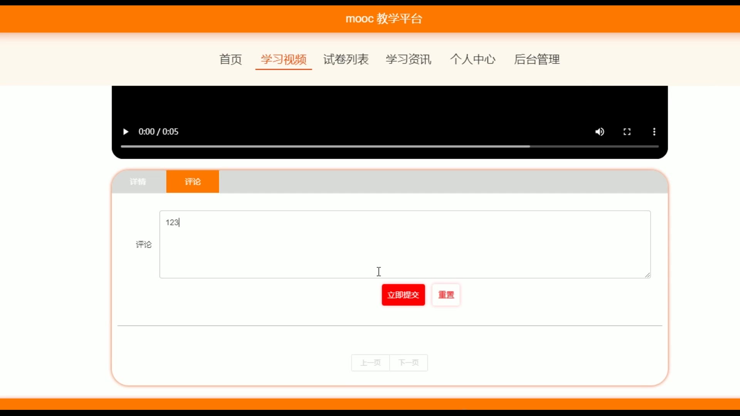740x416 pixels.
Task: Open 首页 in navigation
Action: click(230, 59)
